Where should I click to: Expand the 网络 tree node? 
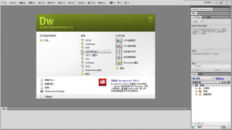coord(196,91)
